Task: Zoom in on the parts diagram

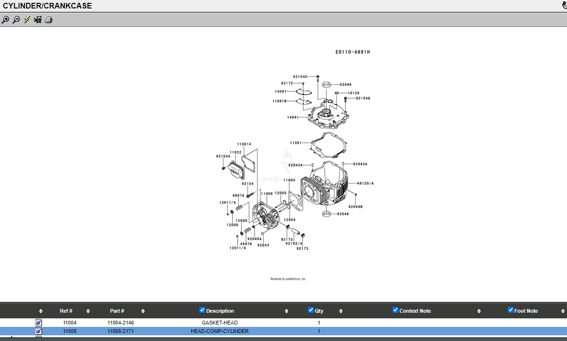Action: point(5,20)
